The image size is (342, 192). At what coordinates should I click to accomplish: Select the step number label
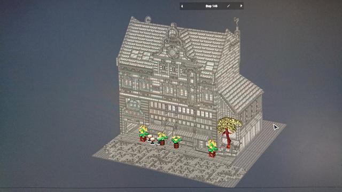click(212, 6)
